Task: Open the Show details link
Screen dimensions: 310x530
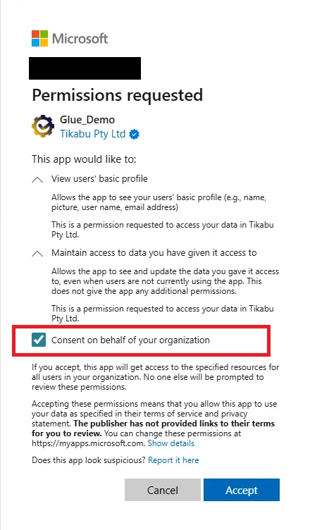Action: pyautogui.click(x=171, y=443)
